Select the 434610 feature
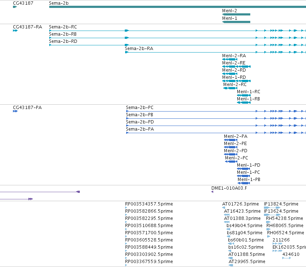Screen dimensions: 306x267 (x=287, y=258)
